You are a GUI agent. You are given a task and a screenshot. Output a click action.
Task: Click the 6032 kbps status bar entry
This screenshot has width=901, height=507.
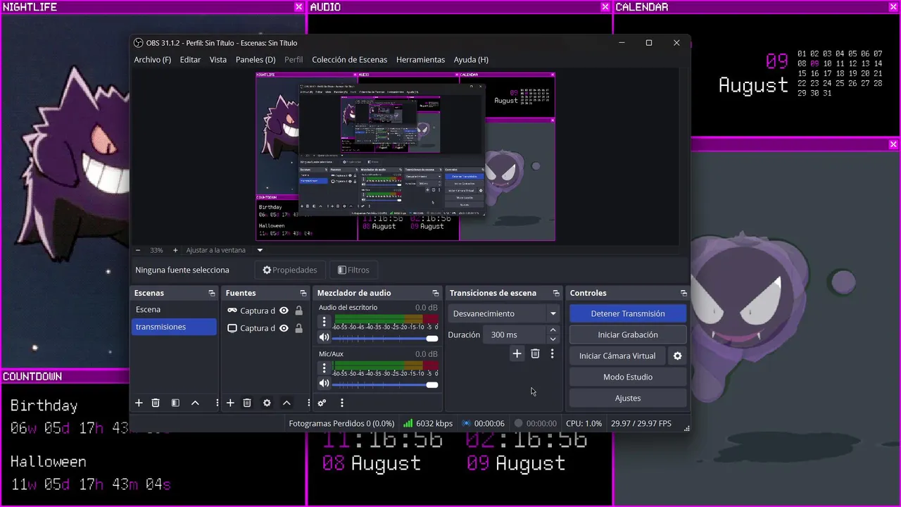click(427, 424)
